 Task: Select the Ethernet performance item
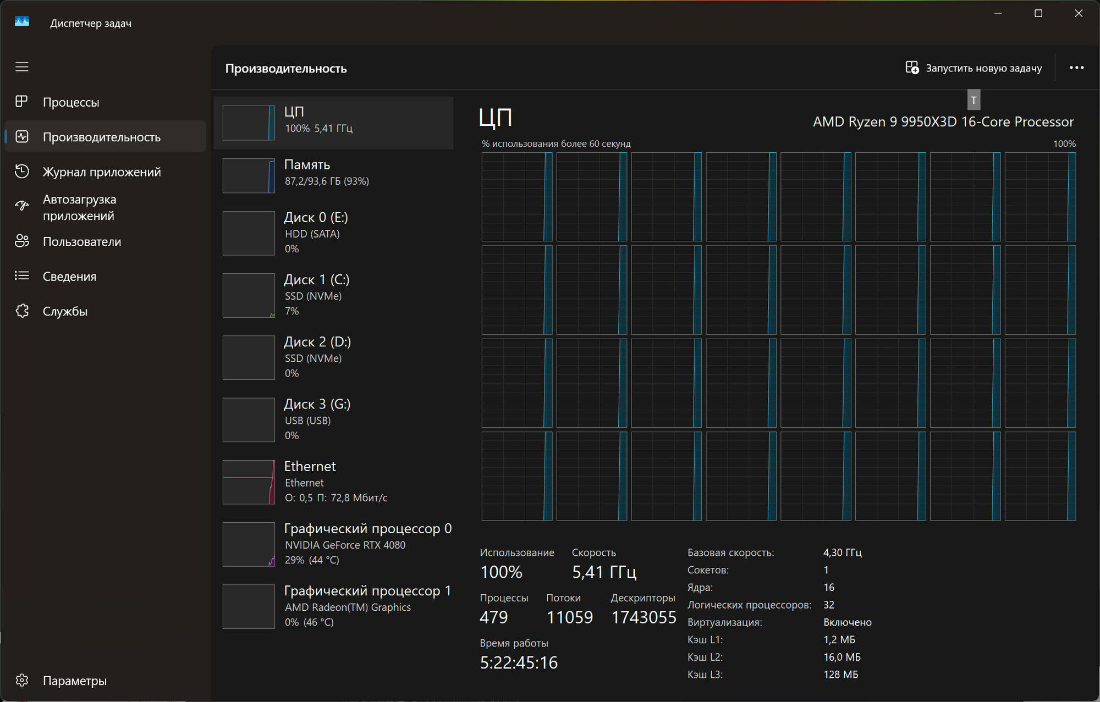(333, 482)
